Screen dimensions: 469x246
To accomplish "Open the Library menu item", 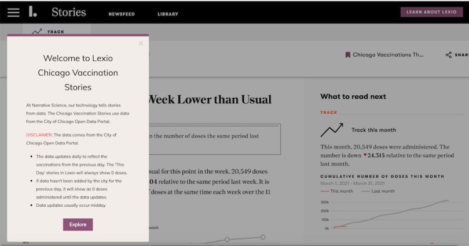I will (x=168, y=14).
